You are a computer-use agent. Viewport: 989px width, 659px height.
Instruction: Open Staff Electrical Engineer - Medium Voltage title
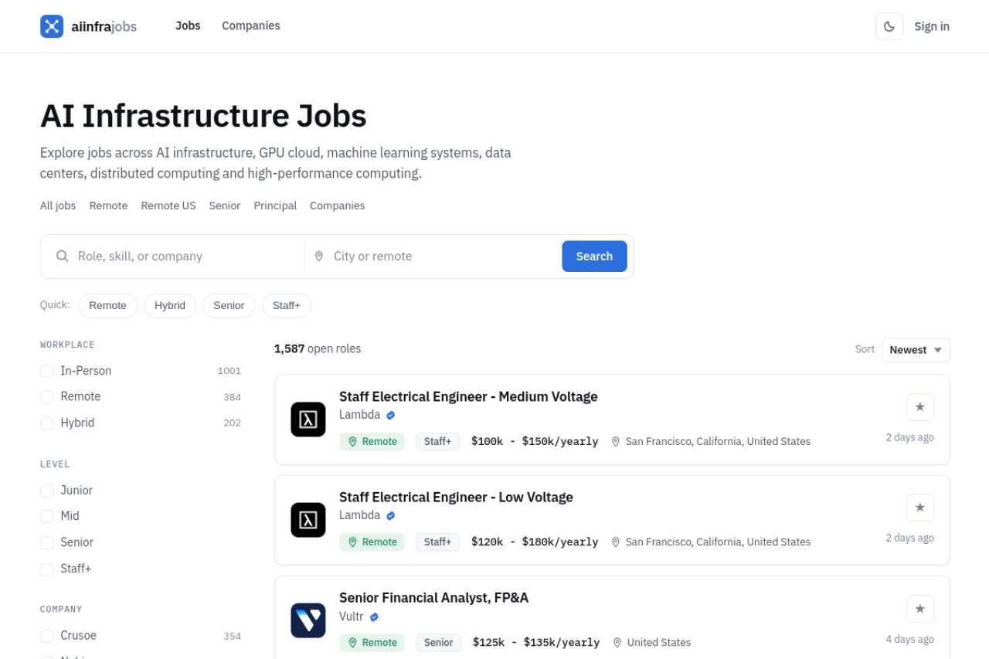468,396
